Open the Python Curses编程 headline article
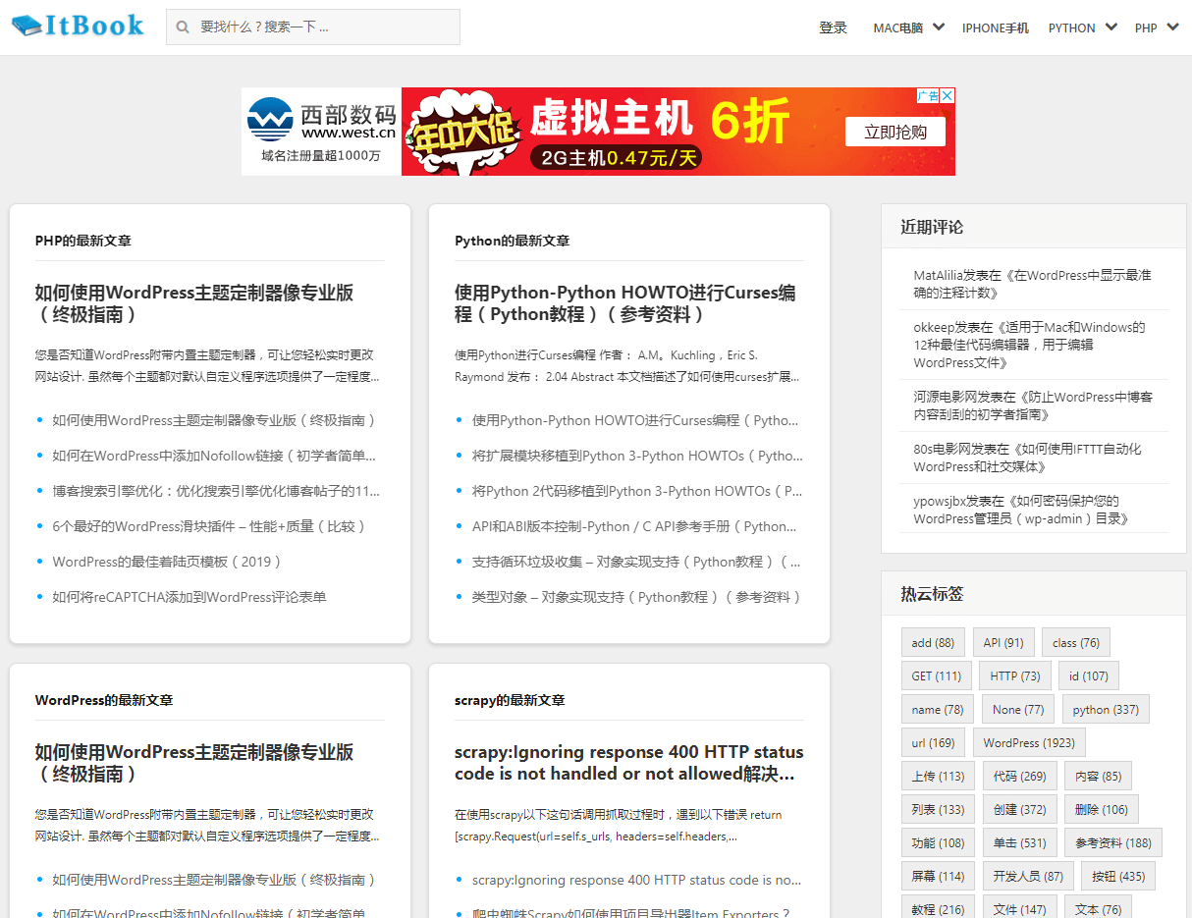This screenshot has height=918, width=1192. pyautogui.click(x=624, y=303)
